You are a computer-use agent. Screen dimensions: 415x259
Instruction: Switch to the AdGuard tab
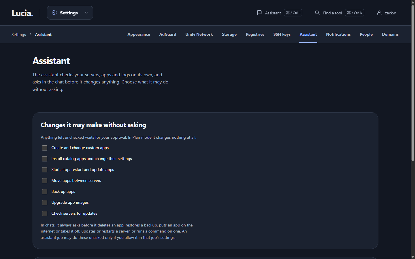click(x=168, y=34)
